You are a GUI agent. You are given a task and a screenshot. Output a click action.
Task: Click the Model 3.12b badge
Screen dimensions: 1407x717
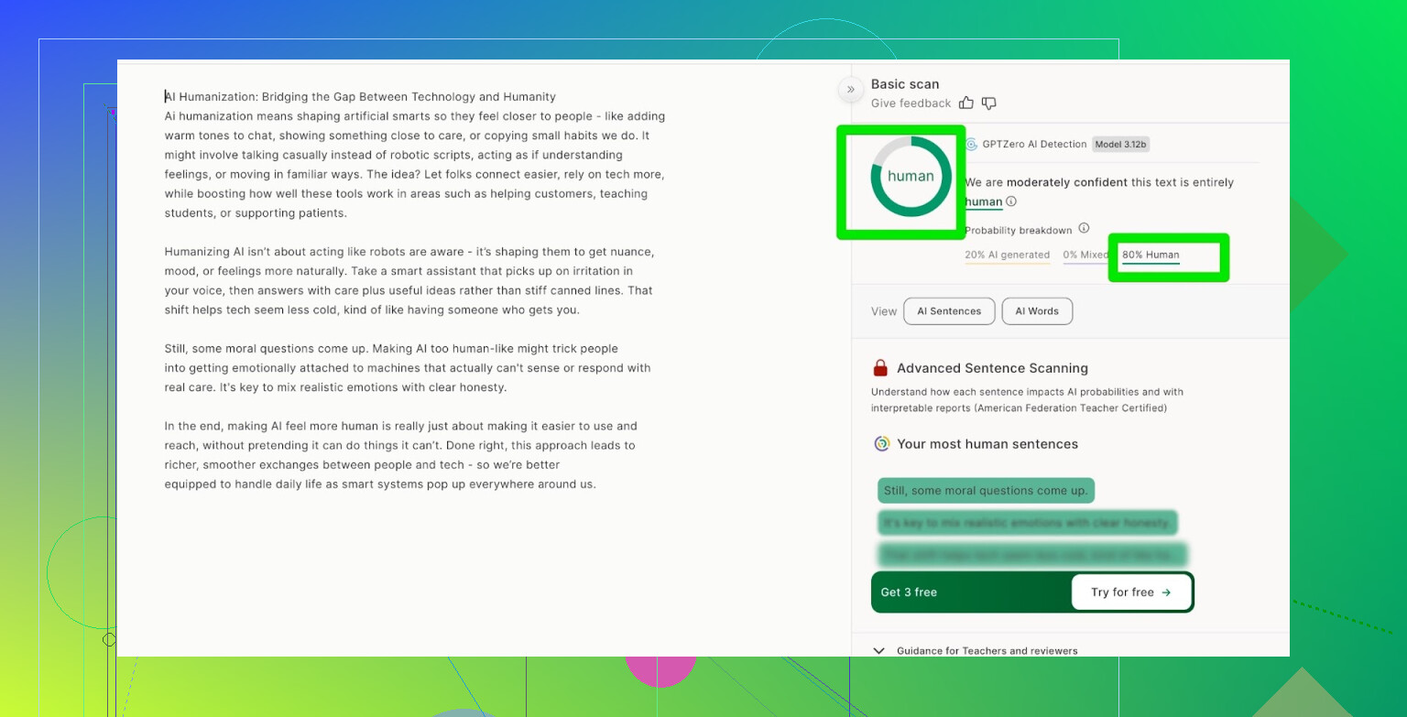pos(1121,145)
